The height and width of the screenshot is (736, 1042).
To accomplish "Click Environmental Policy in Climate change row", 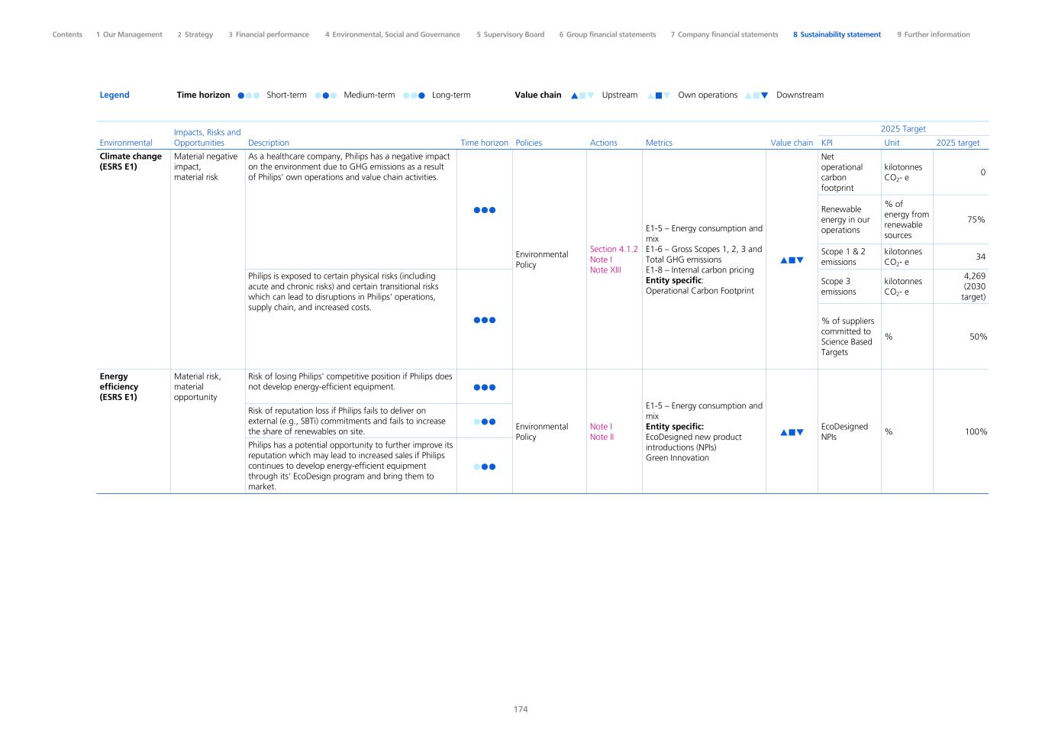I will [x=542, y=260].
